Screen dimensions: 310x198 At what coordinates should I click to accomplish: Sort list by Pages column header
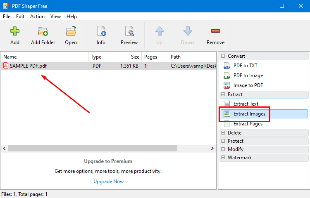(155, 57)
